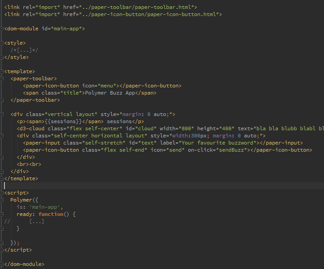Collapse the dom-module opening tag fold marker
This screenshot has height=269, width=324.
tap(2, 29)
